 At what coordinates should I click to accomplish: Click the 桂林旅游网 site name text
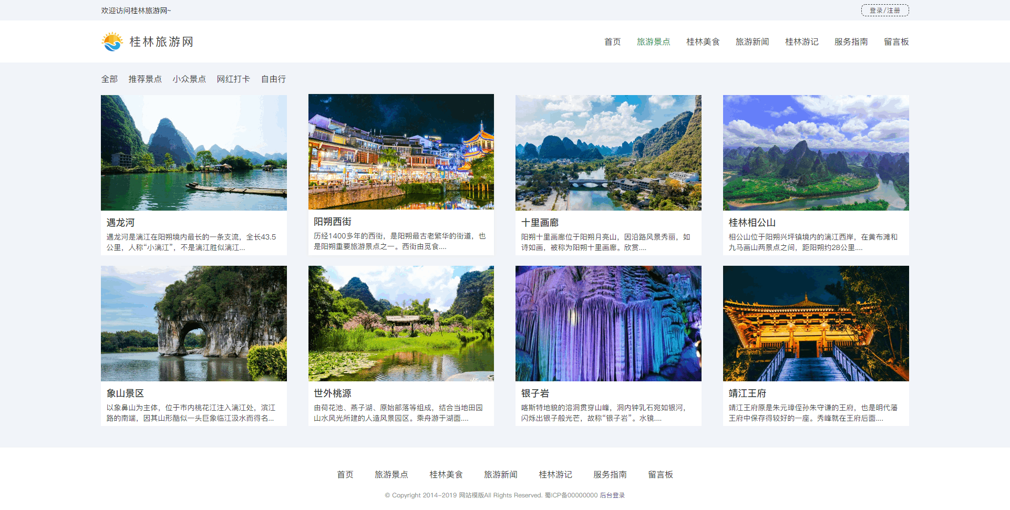tap(162, 41)
